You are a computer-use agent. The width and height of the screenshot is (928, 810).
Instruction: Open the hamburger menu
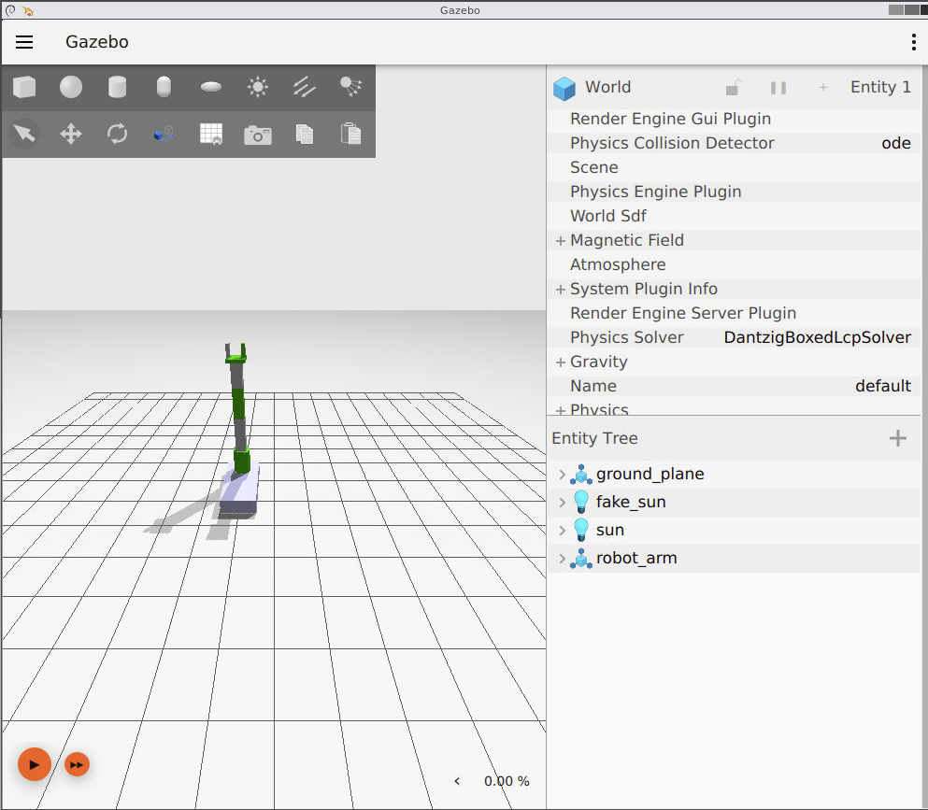pyautogui.click(x=24, y=42)
